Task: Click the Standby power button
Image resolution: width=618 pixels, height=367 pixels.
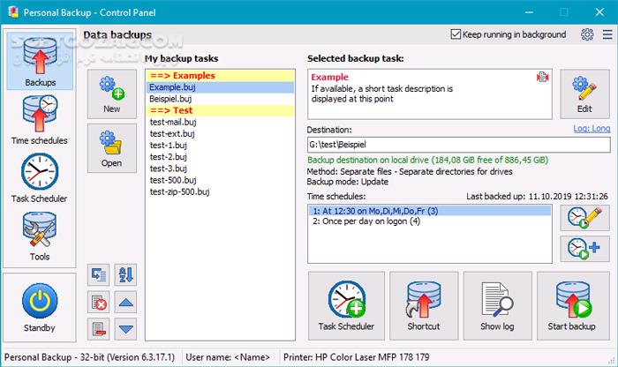Action: [40, 308]
